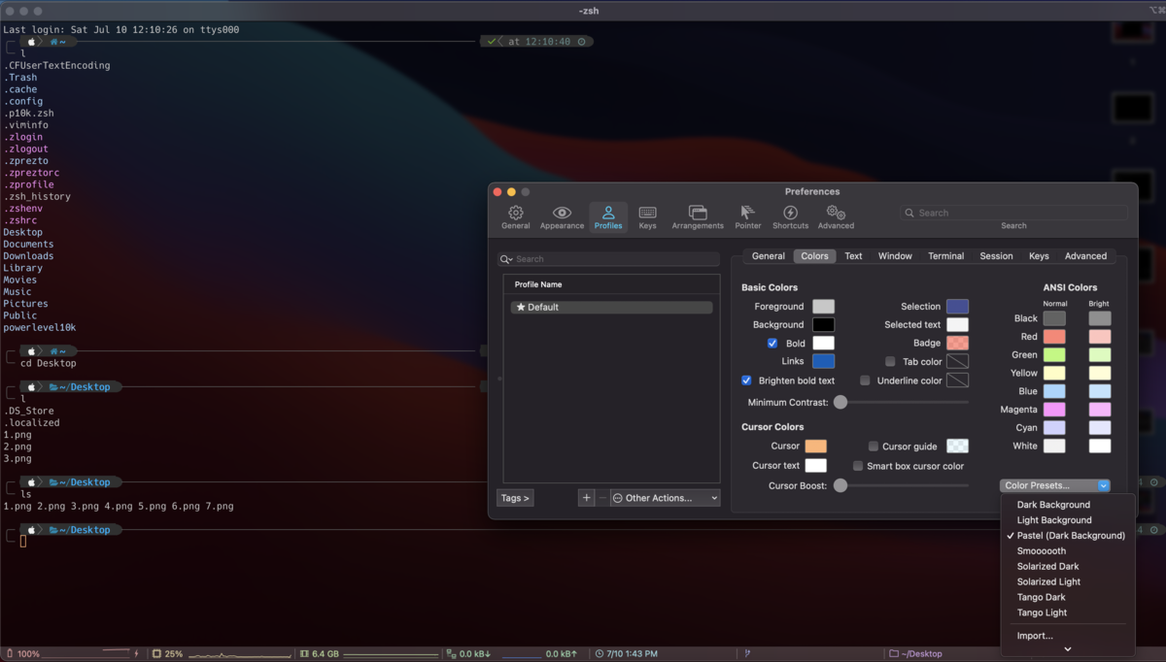Open the Keys keyboard icon in the Preferences toolbar

(x=647, y=217)
